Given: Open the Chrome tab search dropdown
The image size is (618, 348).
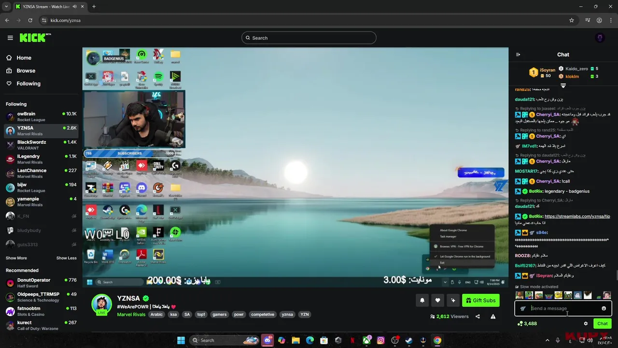Looking at the screenshot, I should coord(6,6).
